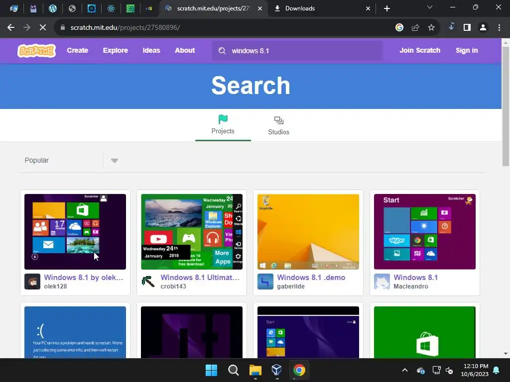Show hidden system tray icons

pyautogui.click(x=405, y=370)
